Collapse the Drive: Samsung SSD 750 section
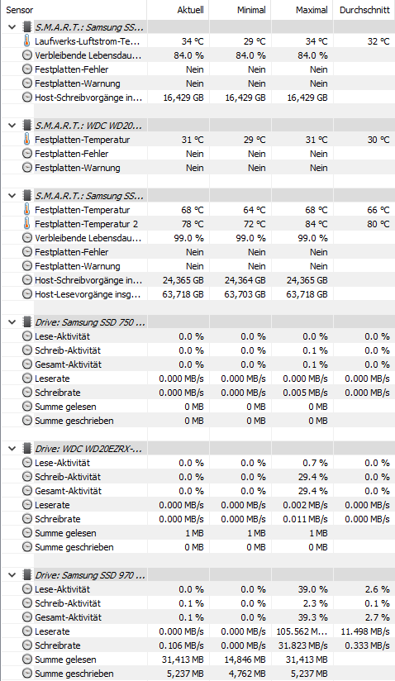Image resolution: width=395 pixels, height=681 pixels. coord(12,322)
